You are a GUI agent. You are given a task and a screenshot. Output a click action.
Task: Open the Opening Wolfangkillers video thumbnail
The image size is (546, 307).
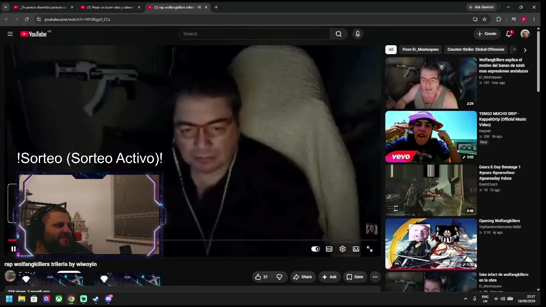point(431,244)
